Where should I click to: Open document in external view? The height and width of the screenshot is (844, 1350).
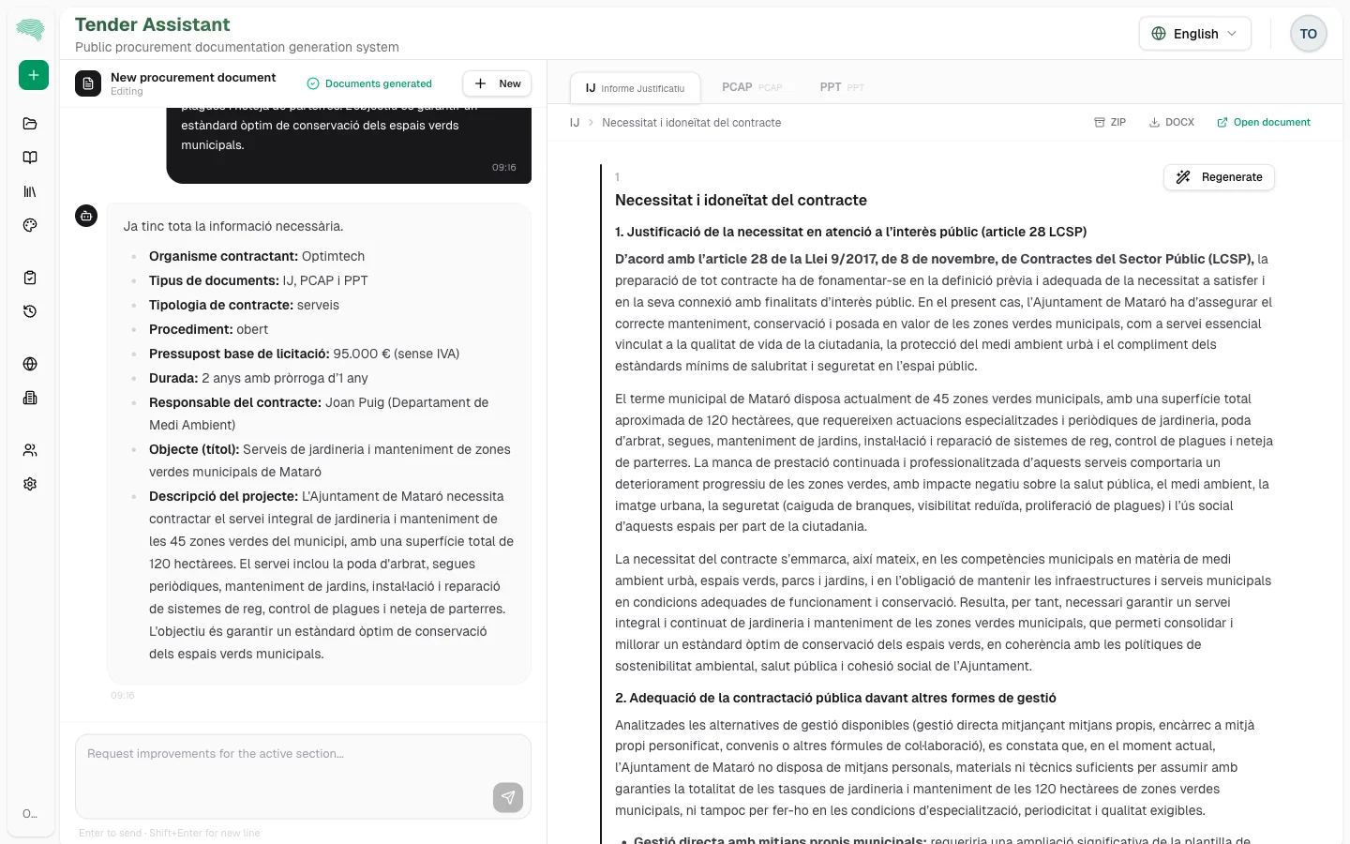click(1264, 122)
